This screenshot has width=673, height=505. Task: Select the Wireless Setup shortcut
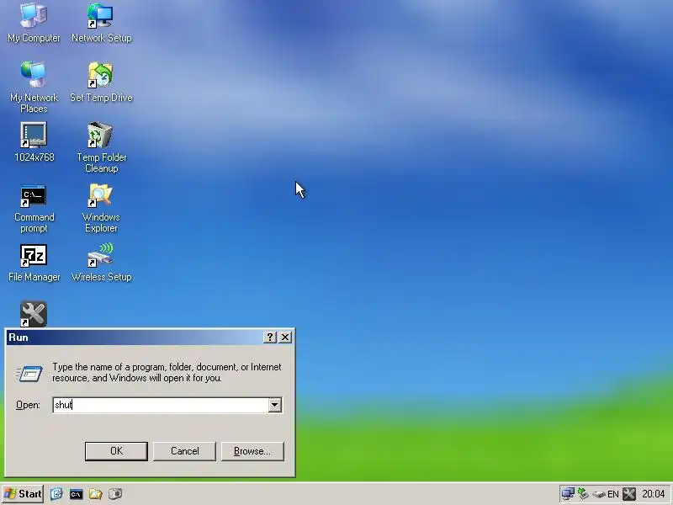tap(101, 263)
